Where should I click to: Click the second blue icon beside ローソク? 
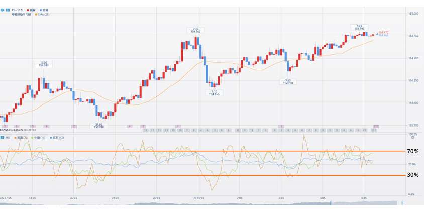point(7,10)
